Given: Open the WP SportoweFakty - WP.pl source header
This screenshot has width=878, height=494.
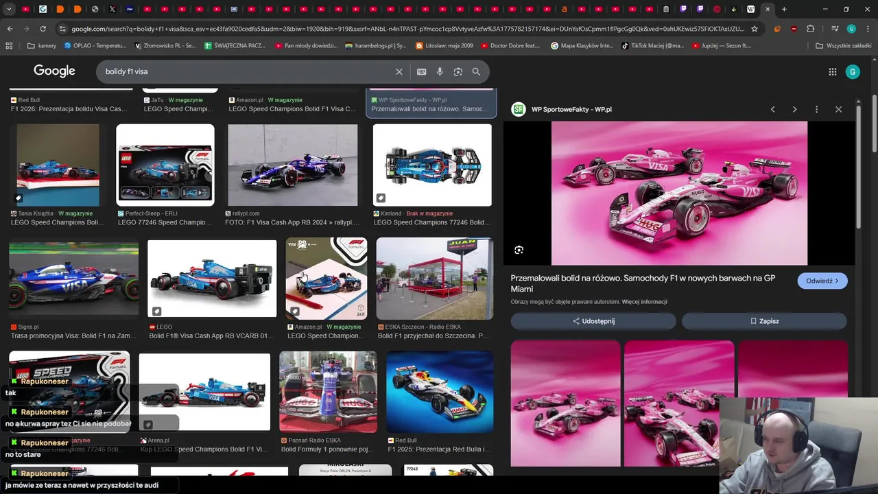Looking at the screenshot, I should click(563, 109).
